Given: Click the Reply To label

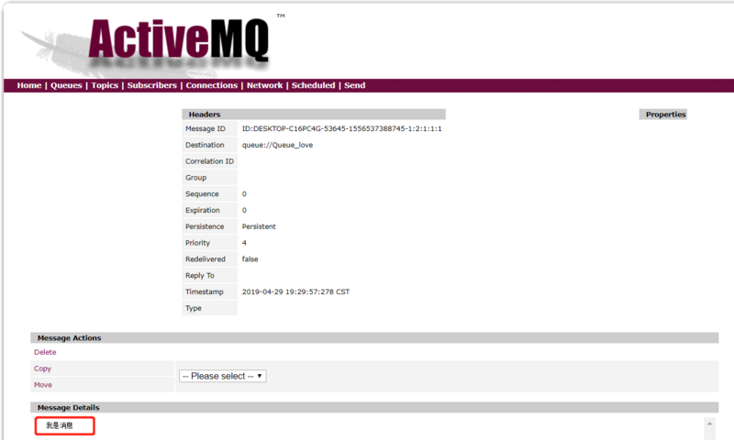Looking at the screenshot, I should click(199, 275).
